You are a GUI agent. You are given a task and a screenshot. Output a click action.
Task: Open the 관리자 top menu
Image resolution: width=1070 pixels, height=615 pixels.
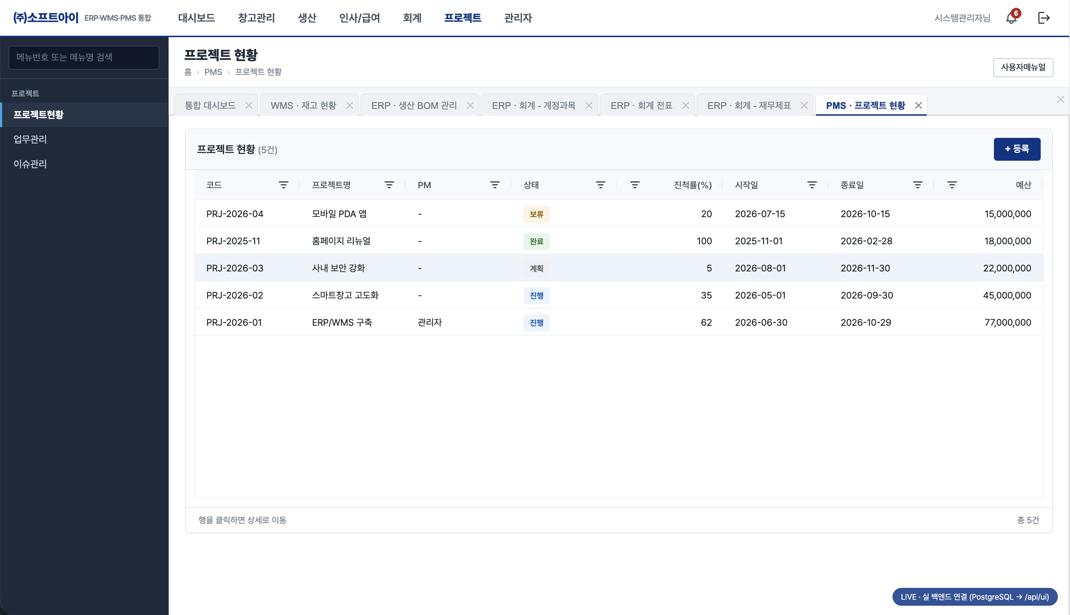[518, 18]
